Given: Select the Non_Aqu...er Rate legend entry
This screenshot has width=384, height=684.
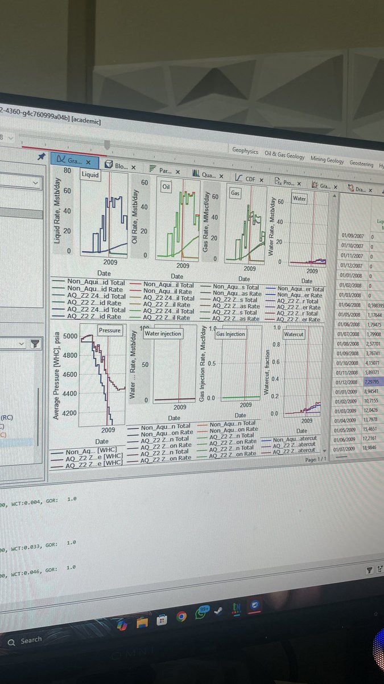Looking at the screenshot, I should pyautogui.click(x=294, y=295).
